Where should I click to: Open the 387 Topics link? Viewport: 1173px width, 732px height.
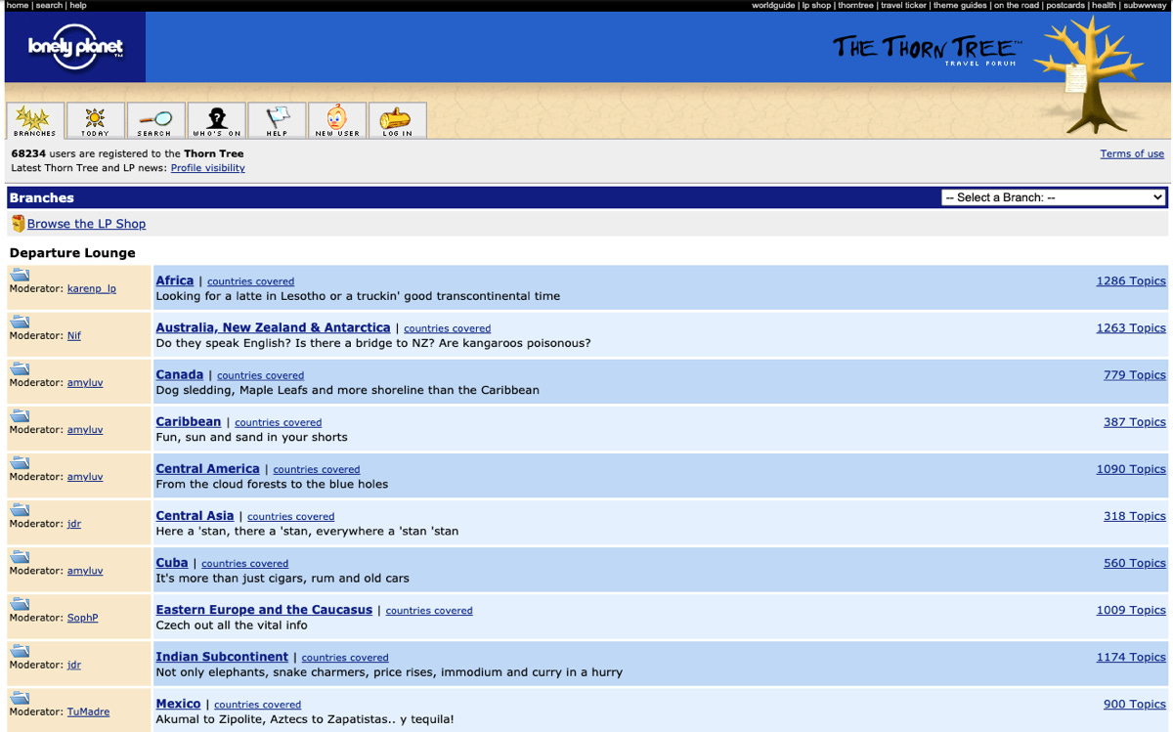click(1135, 421)
